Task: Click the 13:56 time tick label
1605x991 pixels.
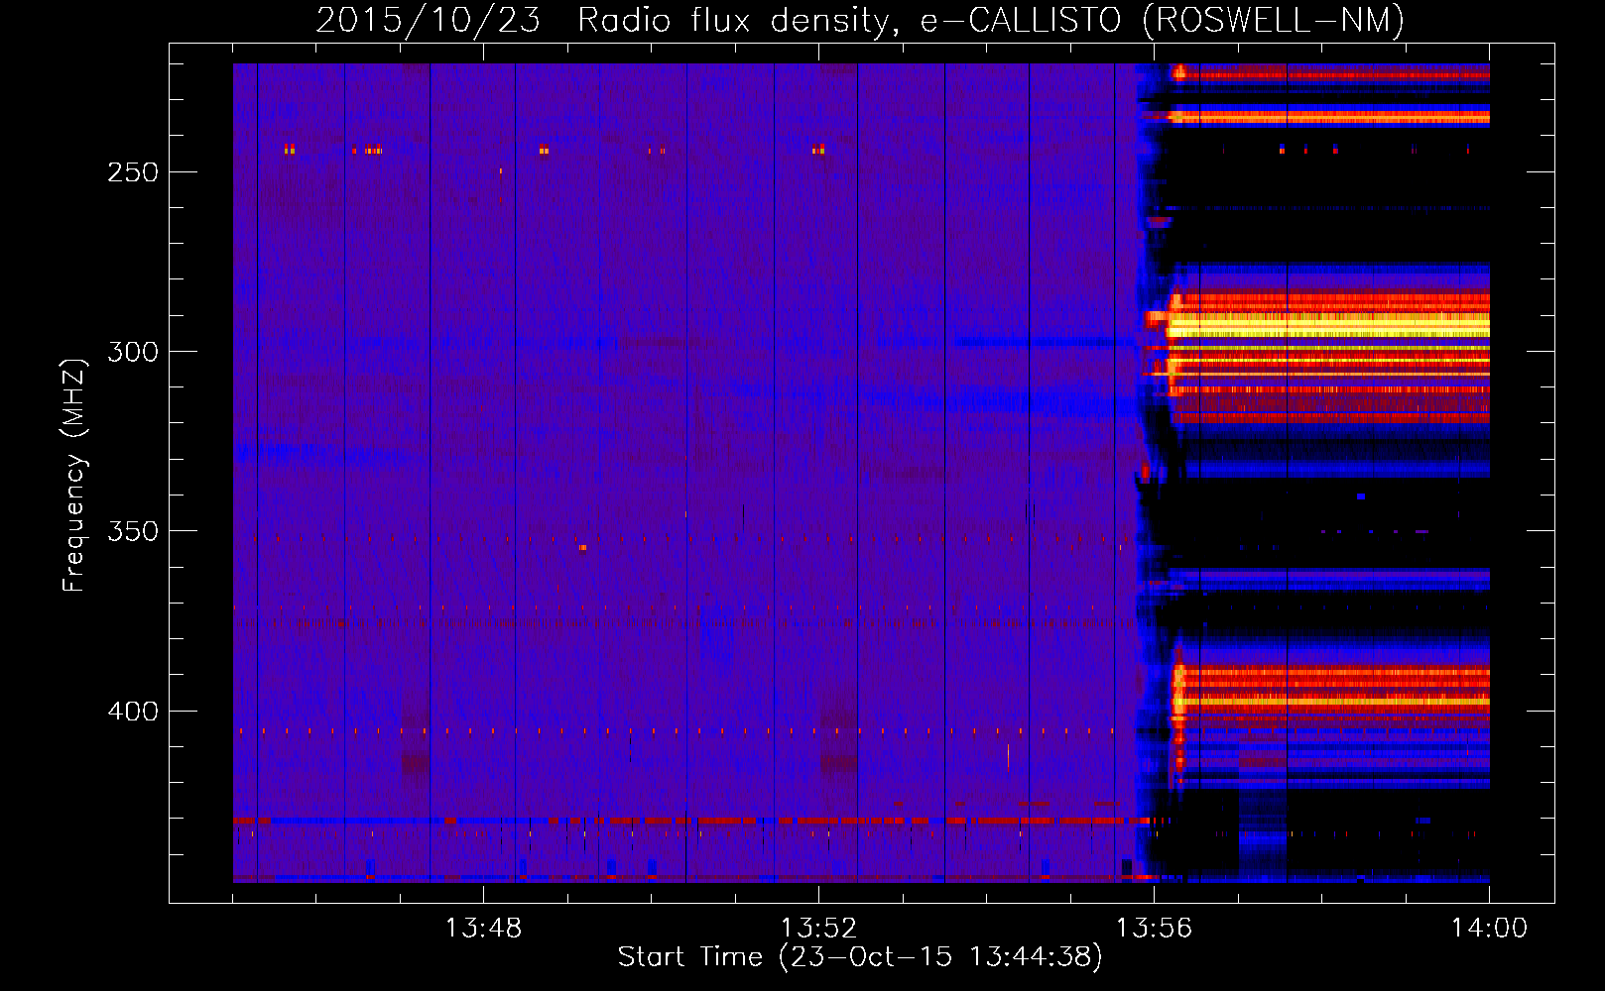Action: point(1154,929)
